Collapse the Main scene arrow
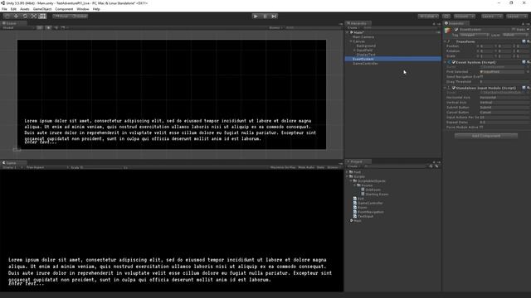The height and width of the screenshot is (298, 531). pos(348,32)
